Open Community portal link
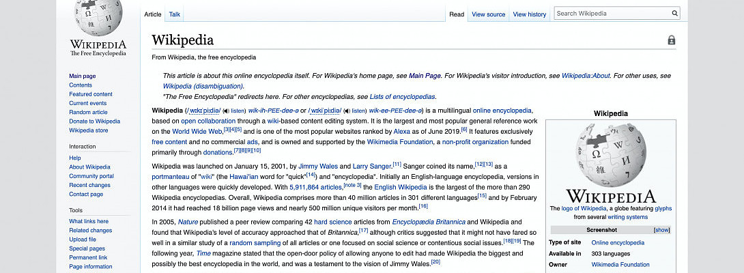Screen dimensions: 744x273 [91, 176]
